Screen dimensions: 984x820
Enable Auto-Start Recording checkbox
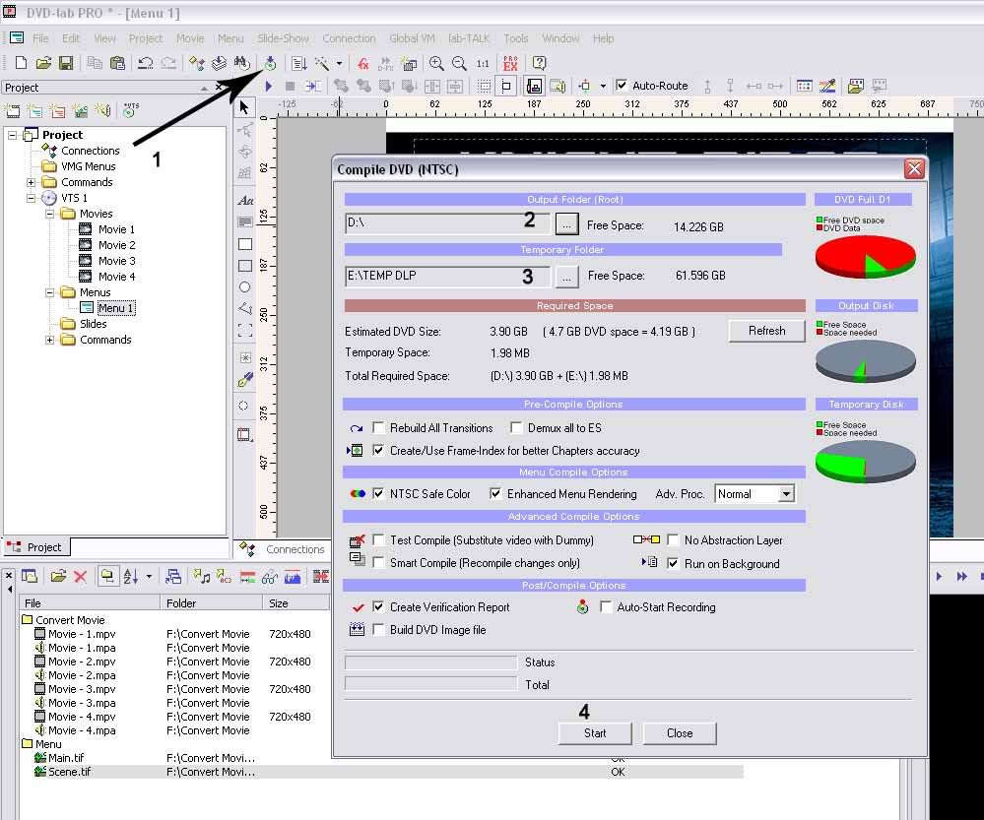tap(606, 606)
